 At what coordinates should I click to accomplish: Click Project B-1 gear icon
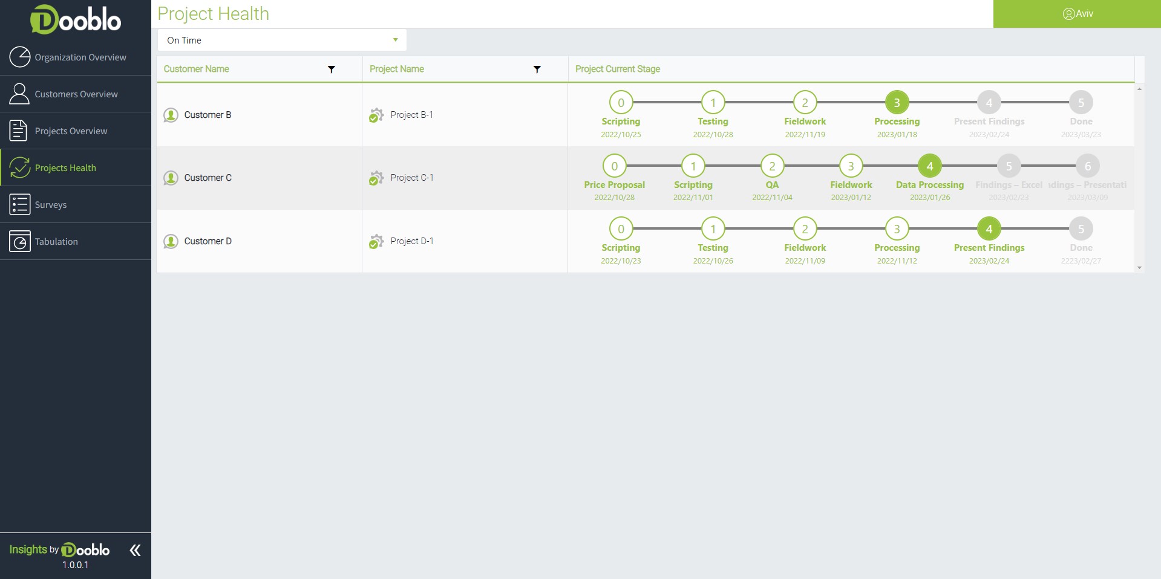point(376,115)
